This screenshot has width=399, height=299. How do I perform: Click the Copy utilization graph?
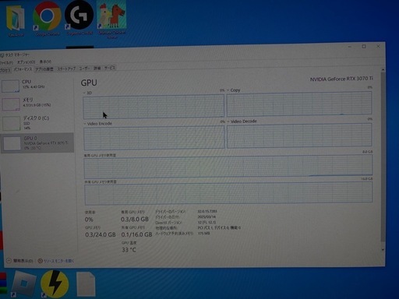pyautogui.click(x=299, y=104)
